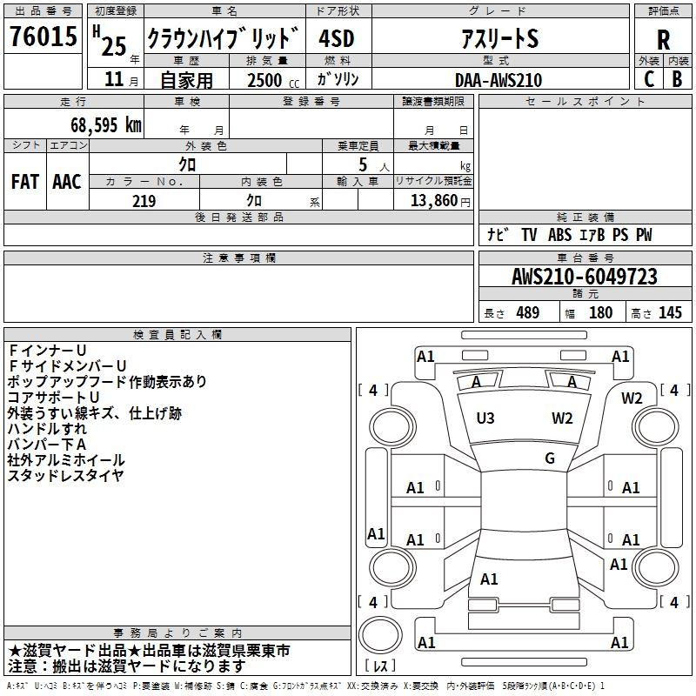The width and height of the screenshot is (696, 696).
Task: Click the A1 mark on the trunk lid
Action: (489, 579)
